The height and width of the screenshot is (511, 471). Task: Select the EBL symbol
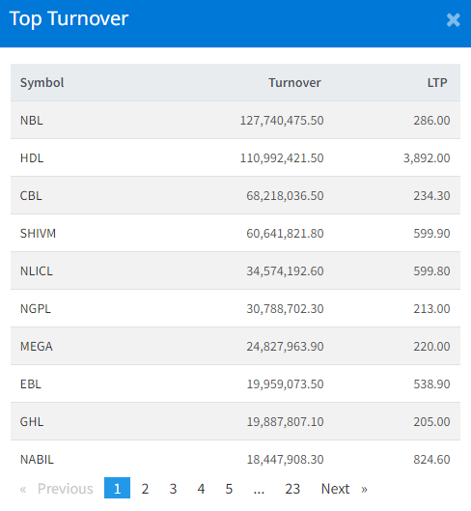tap(31, 384)
